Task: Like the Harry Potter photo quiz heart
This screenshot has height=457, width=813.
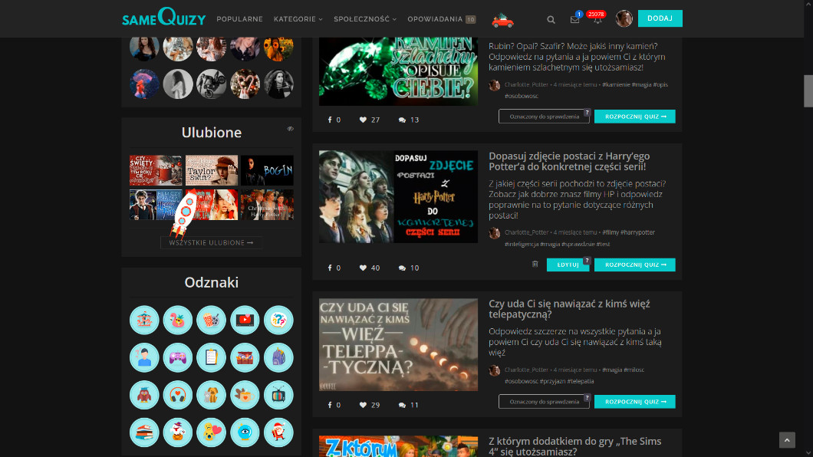Action: tap(364, 268)
